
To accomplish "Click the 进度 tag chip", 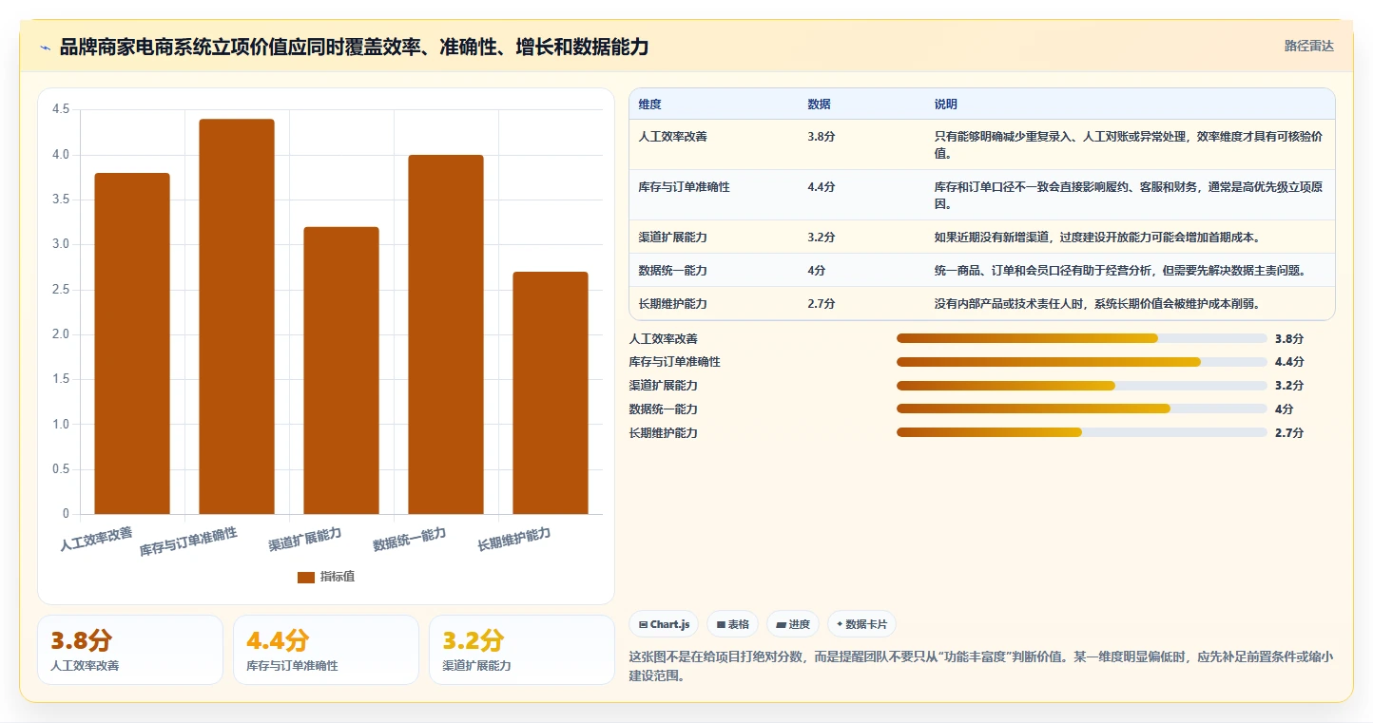I will coord(793,624).
